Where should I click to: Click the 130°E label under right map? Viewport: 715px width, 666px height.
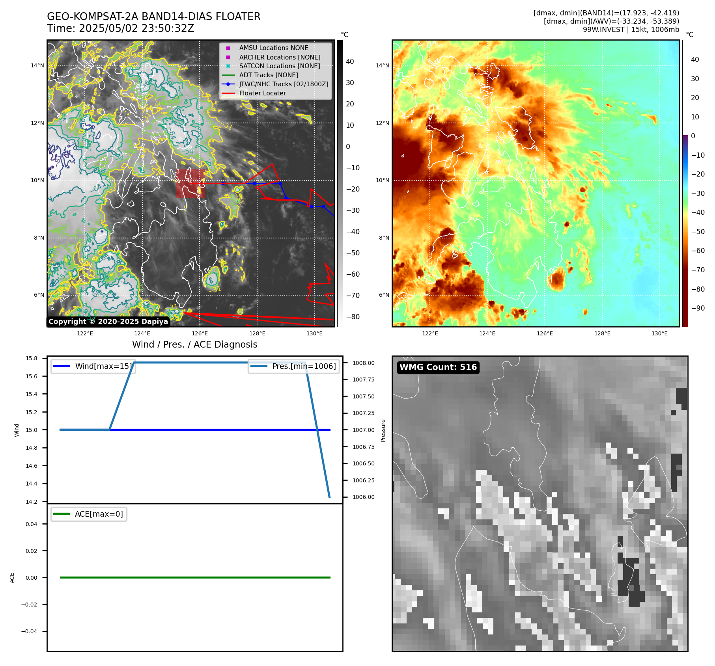660,333
